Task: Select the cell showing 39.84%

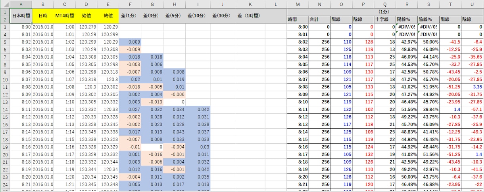Action: point(428,109)
